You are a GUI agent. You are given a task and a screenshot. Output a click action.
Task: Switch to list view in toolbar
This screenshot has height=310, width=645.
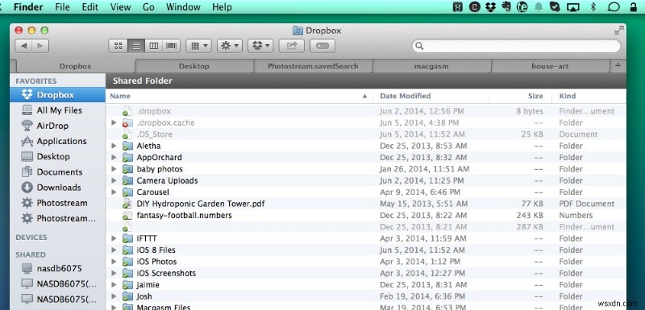pyautogui.click(x=136, y=46)
